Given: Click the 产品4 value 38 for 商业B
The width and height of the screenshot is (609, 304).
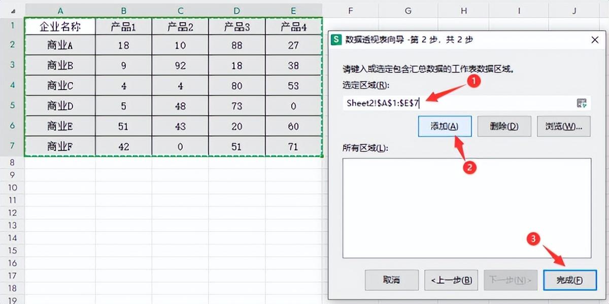Looking at the screenshot, I should [x=294, y=65].
